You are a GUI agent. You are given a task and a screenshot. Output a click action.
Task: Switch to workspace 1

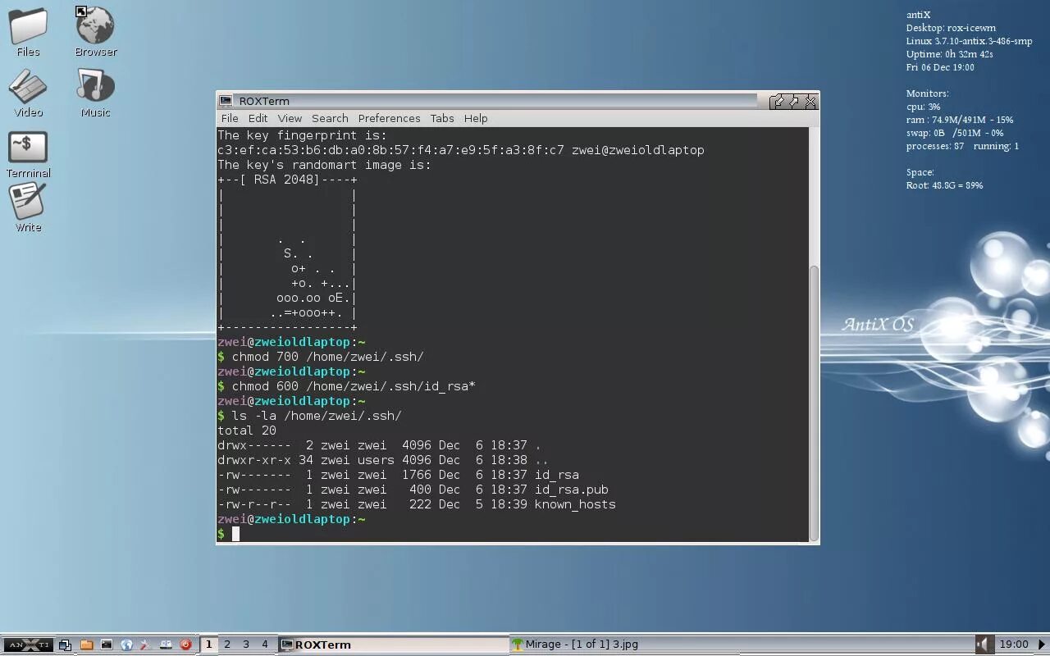tap(208, 645)
